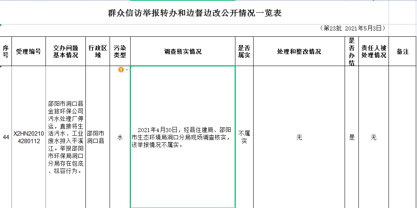
Task: Click the 行政区域 header cell
Action: pyautogui.click(x=98, y=51)
